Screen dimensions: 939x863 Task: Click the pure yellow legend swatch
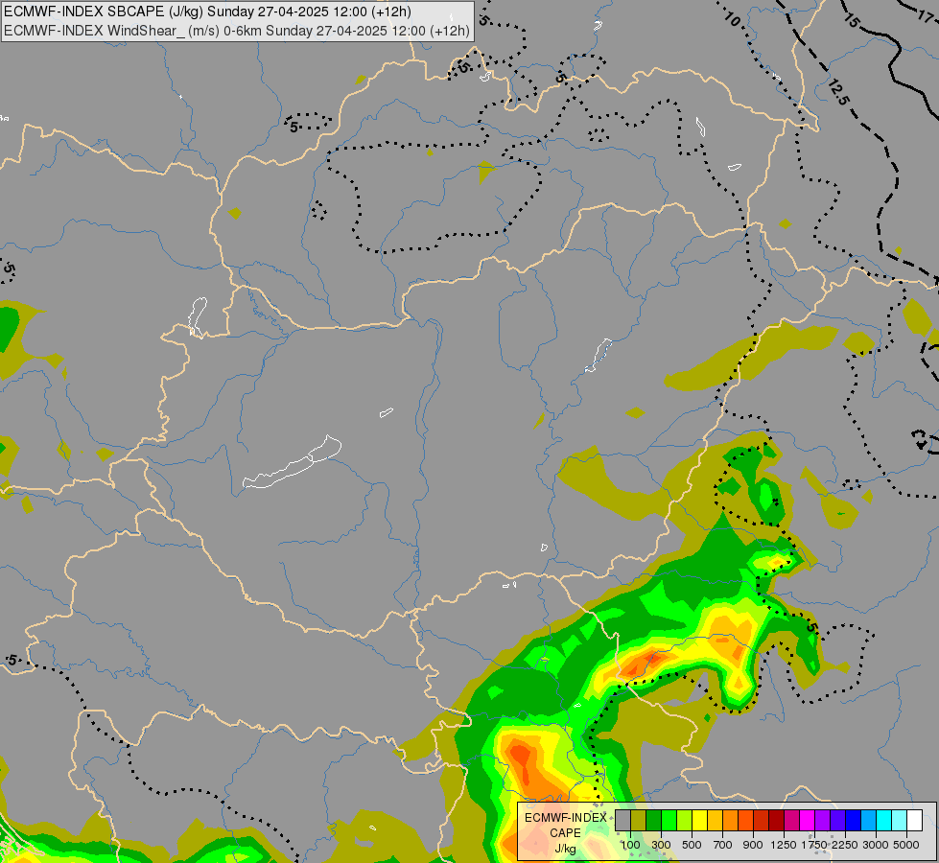pyautogui.click(x=700, y=820)
